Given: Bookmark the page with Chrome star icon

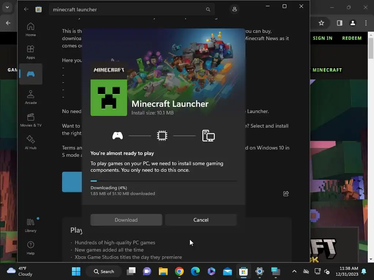Looking at the screenshot, I should tap(321, 23).
